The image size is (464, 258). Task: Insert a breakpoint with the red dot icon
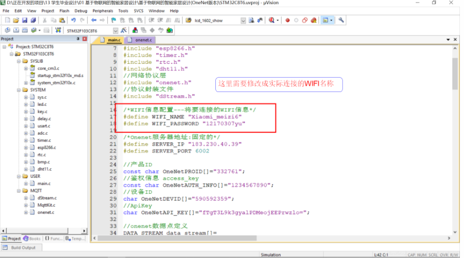(x=287, y=21)
